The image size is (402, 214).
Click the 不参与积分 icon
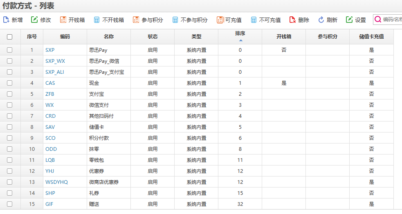175,20
